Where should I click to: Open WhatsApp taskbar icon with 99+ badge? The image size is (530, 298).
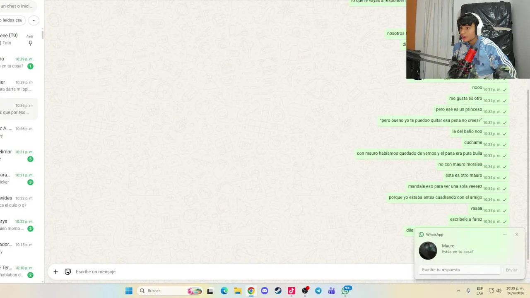[x=346, y=291]
